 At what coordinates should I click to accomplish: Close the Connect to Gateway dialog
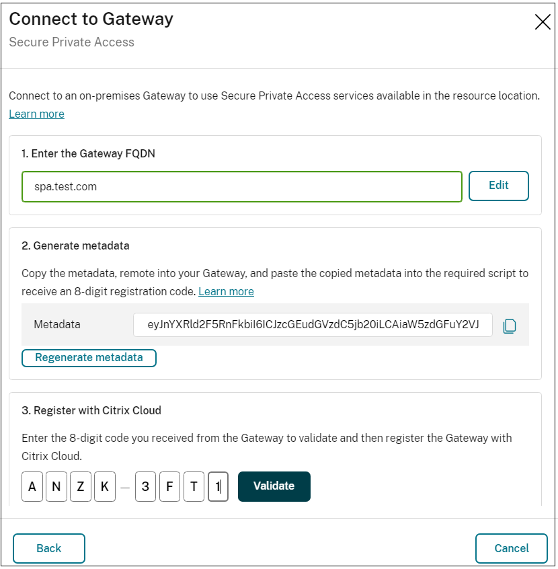(543, 22)
